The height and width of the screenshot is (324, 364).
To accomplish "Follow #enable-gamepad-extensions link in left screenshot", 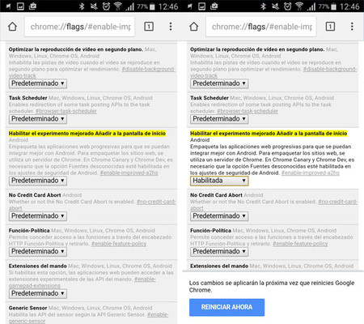I will [x=145, y=279].
